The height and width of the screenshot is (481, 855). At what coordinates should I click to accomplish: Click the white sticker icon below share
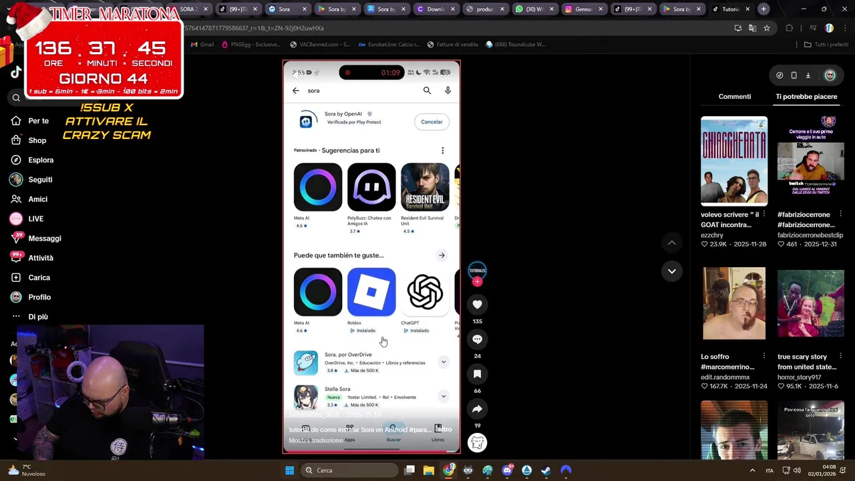tap(477, 442)
